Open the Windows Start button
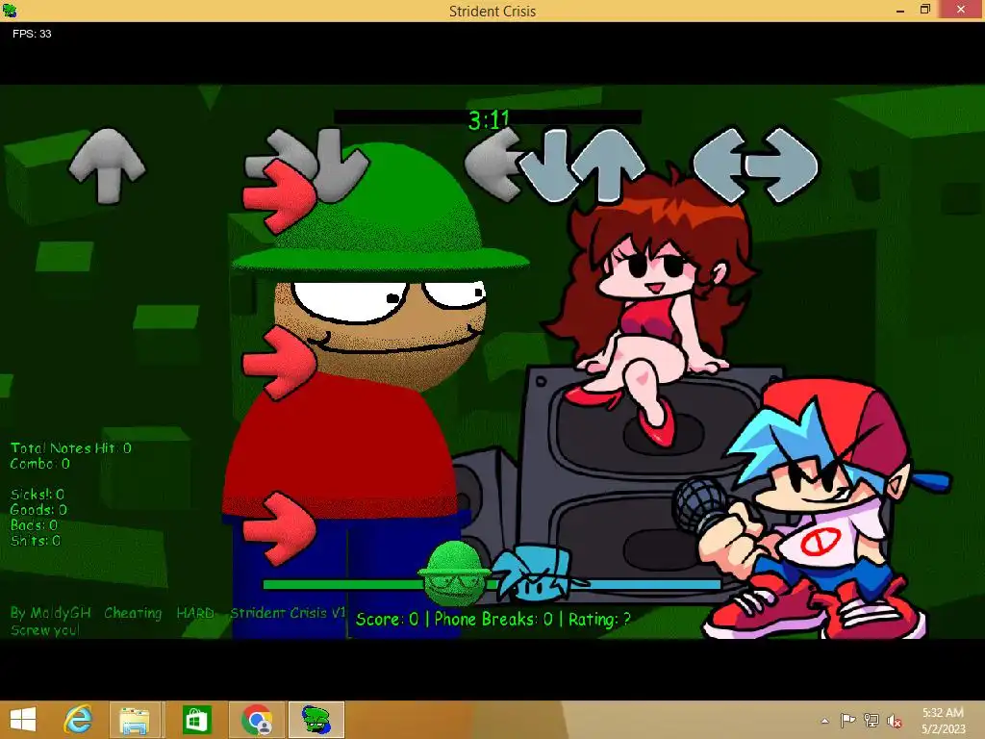Viewport: 985px width, 739px height. [x=23, y=720]
